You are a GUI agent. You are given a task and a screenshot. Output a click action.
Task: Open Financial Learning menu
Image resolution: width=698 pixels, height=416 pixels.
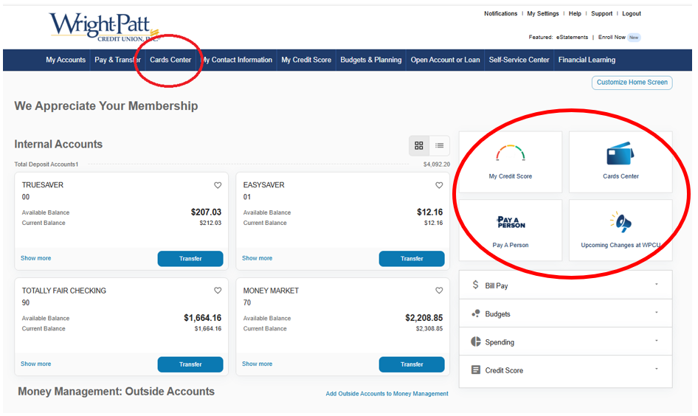tap(587, 60)
